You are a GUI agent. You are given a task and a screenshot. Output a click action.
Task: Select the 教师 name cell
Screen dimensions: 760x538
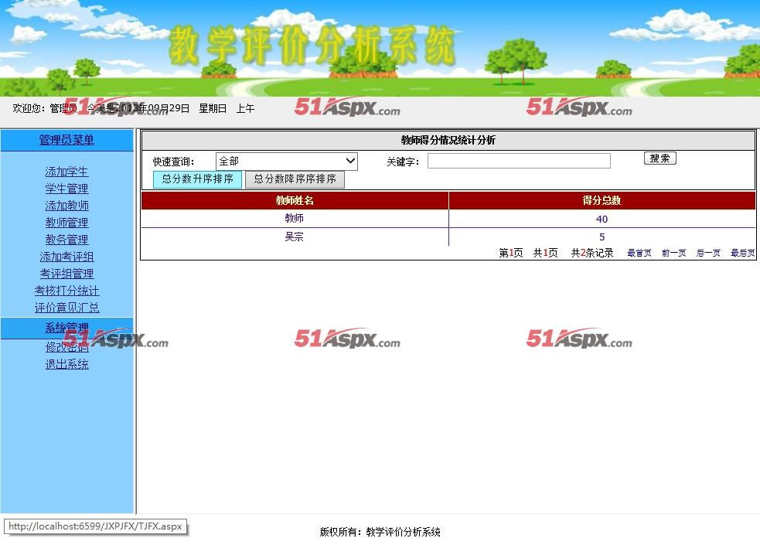pos(295,219)
